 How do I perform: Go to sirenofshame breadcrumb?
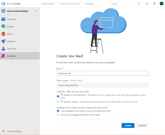(48, 4)
